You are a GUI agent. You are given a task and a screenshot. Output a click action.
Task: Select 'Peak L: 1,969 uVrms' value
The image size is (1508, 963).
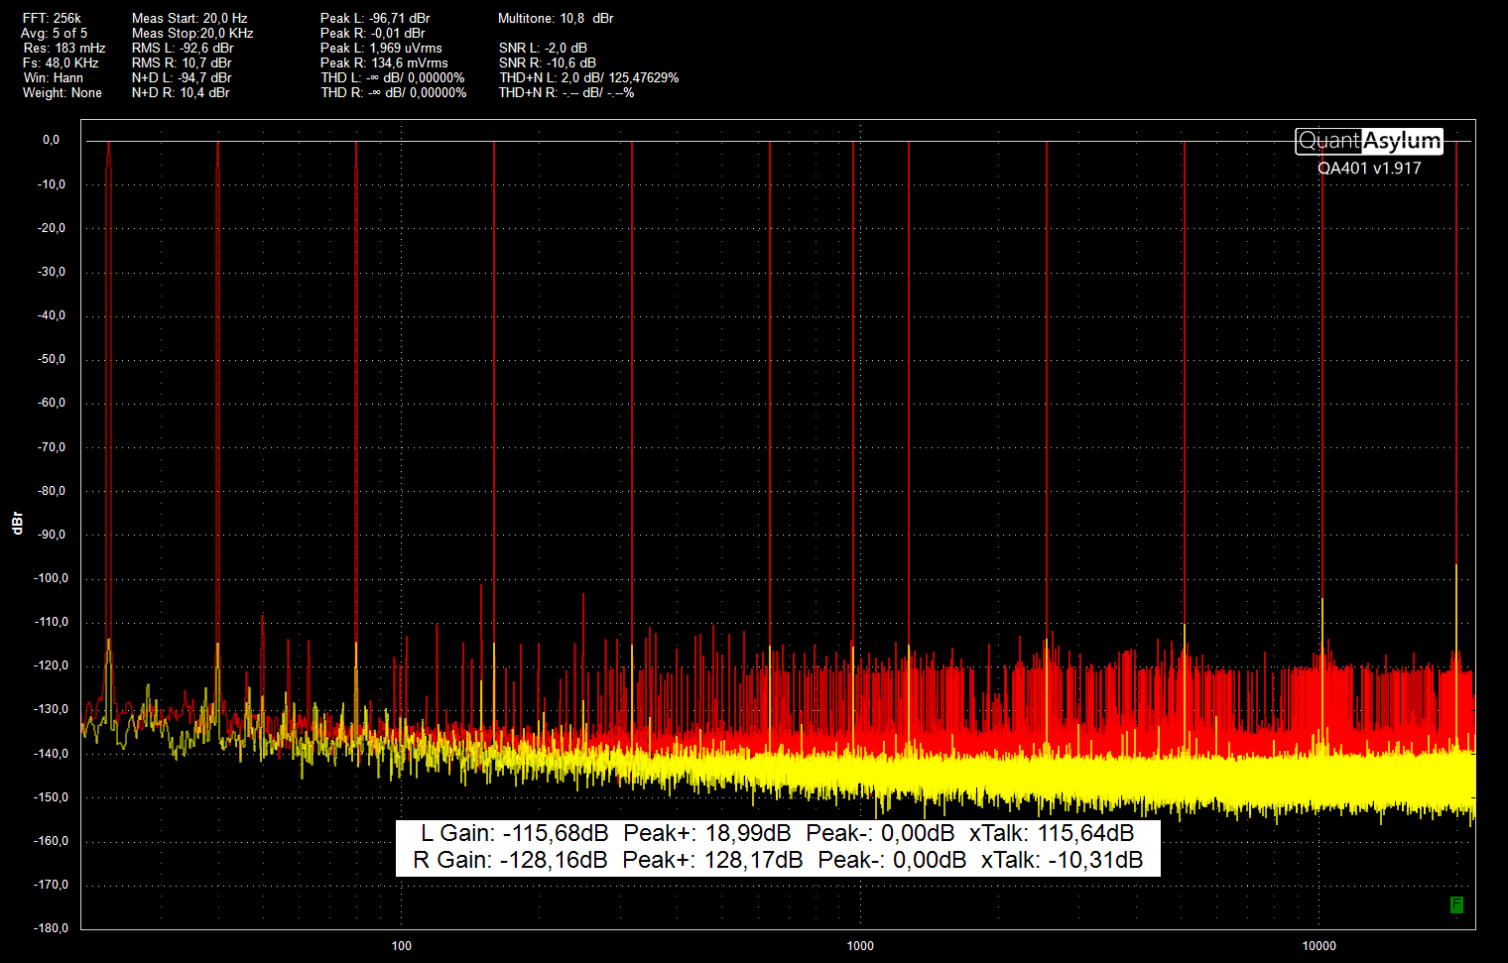(x=381, y=48)
